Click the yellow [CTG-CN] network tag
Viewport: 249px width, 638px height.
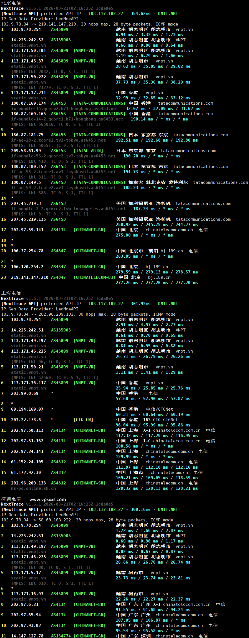pyautogui.click(x=83, y=420)
